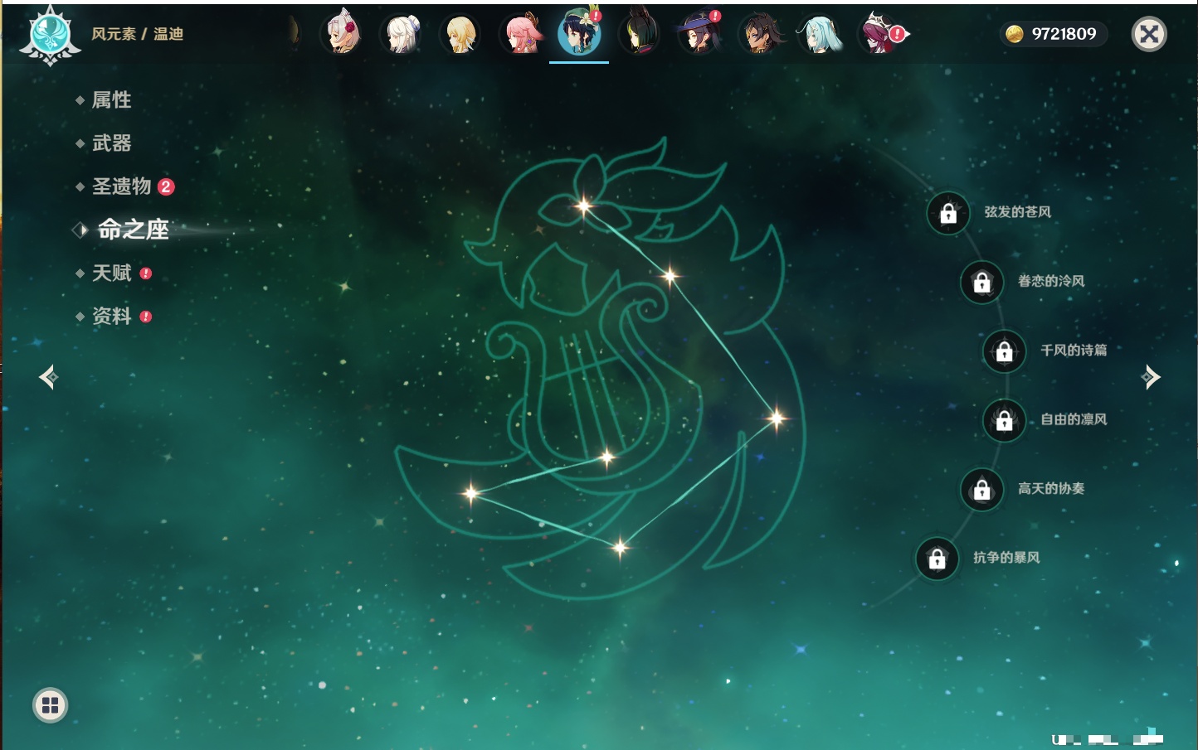
Task: Open the grid menu button at bottom left
Action: pyautogui.click(x=50, y=705)
